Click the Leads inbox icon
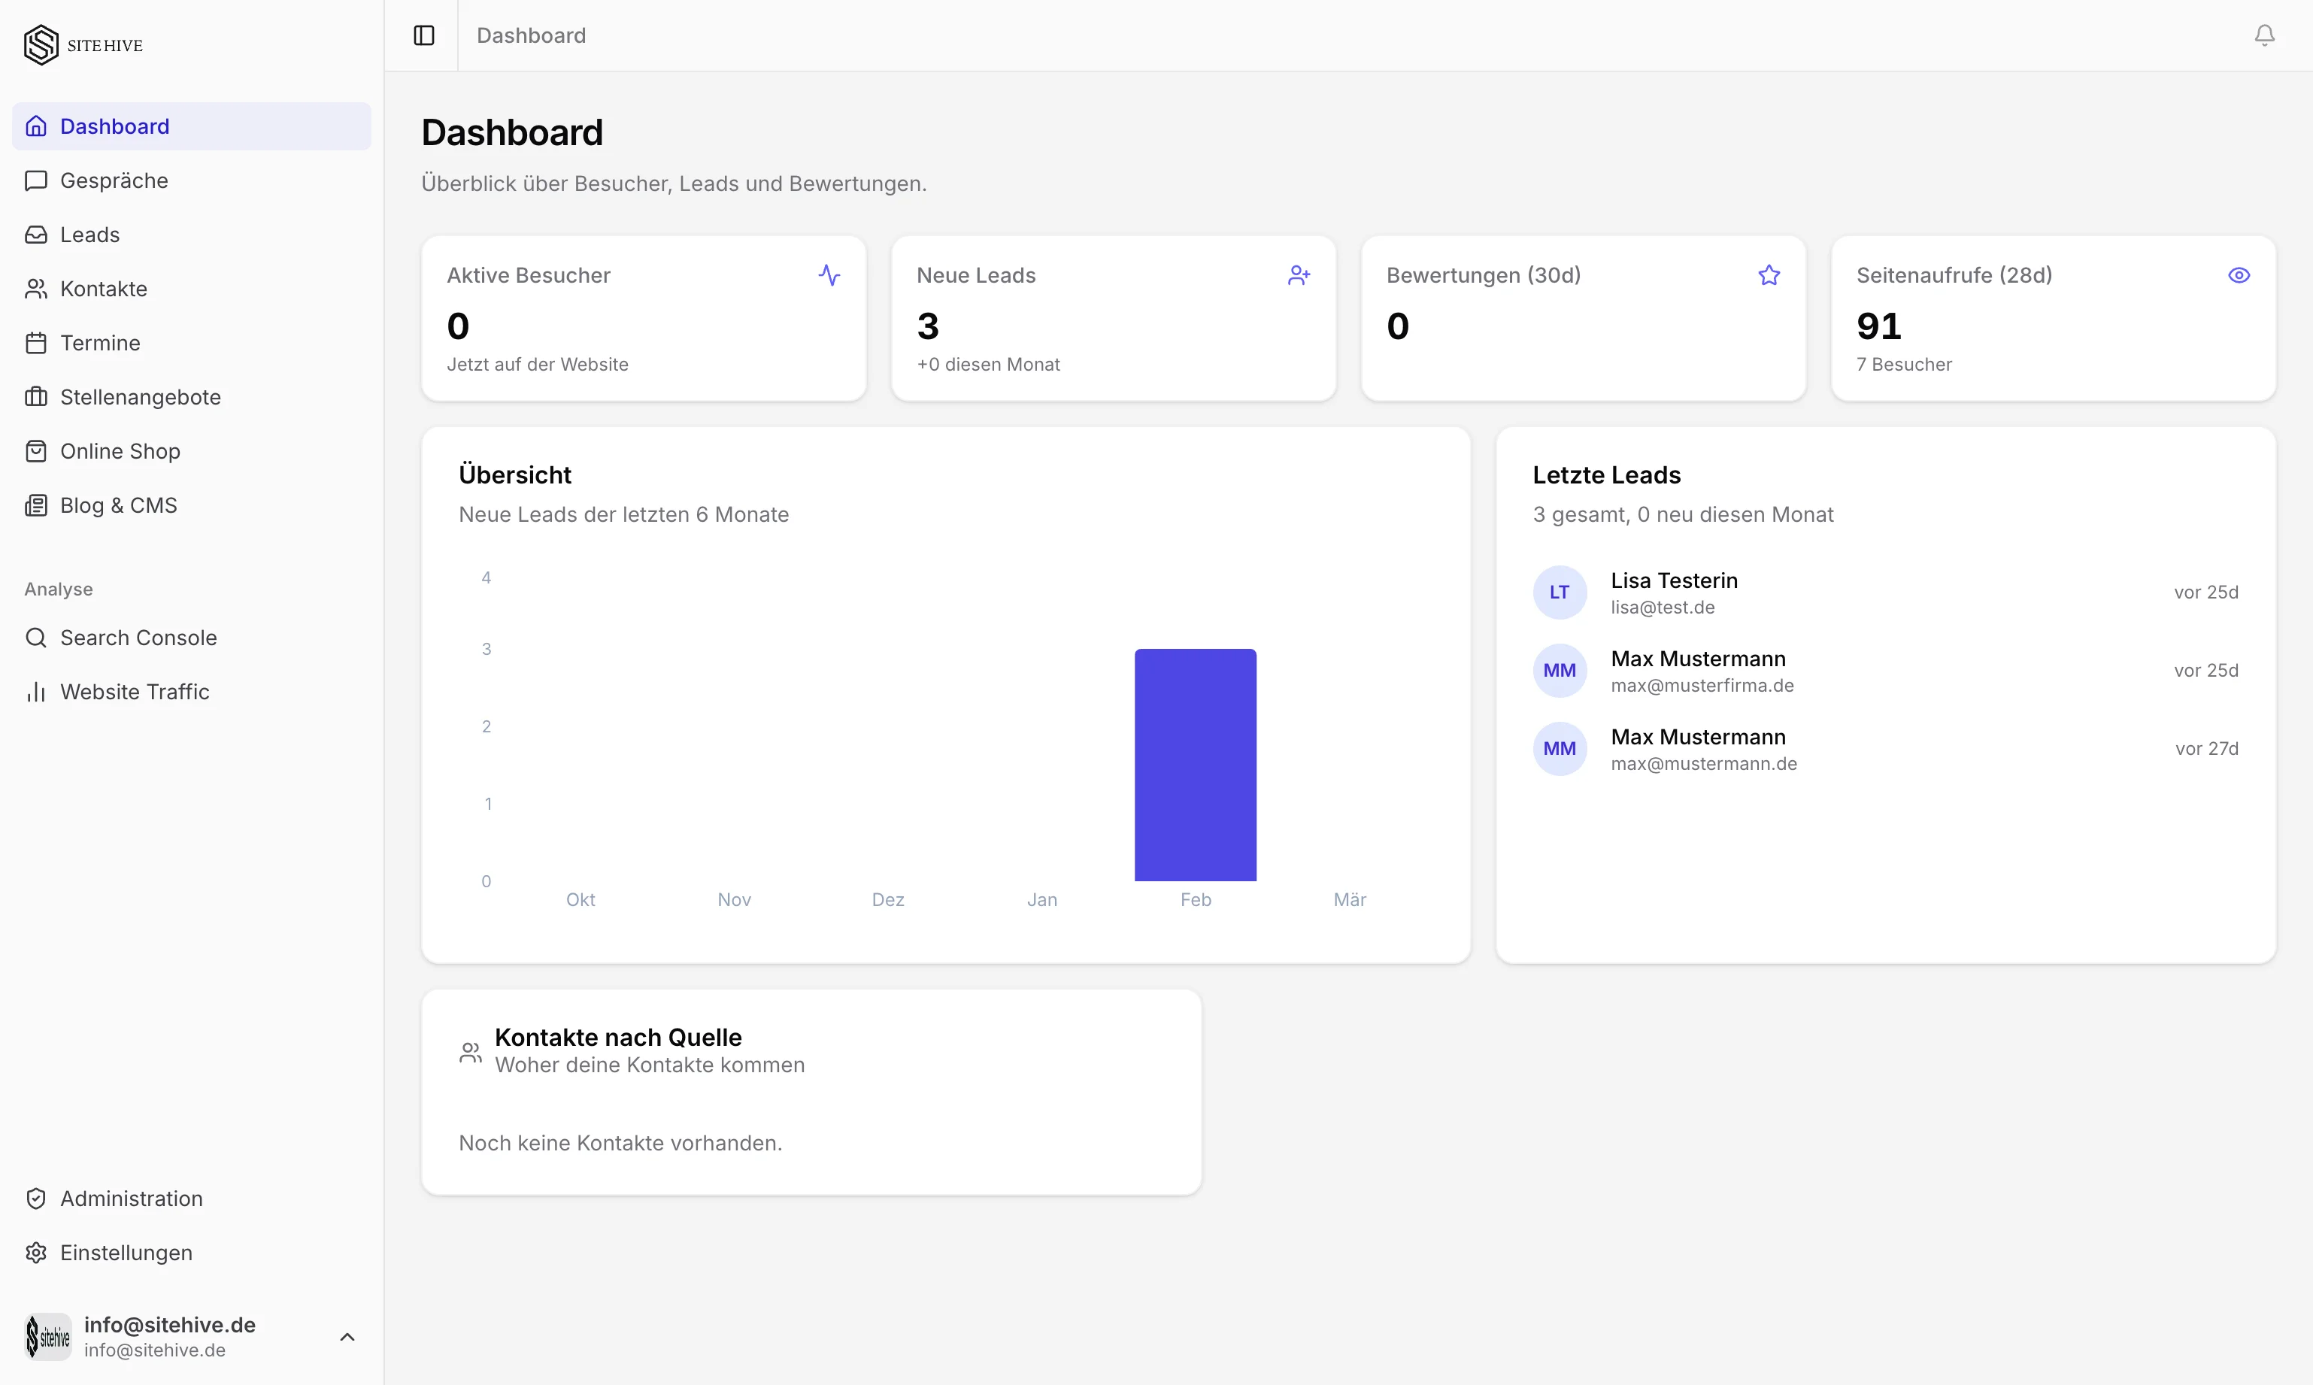 35,235
